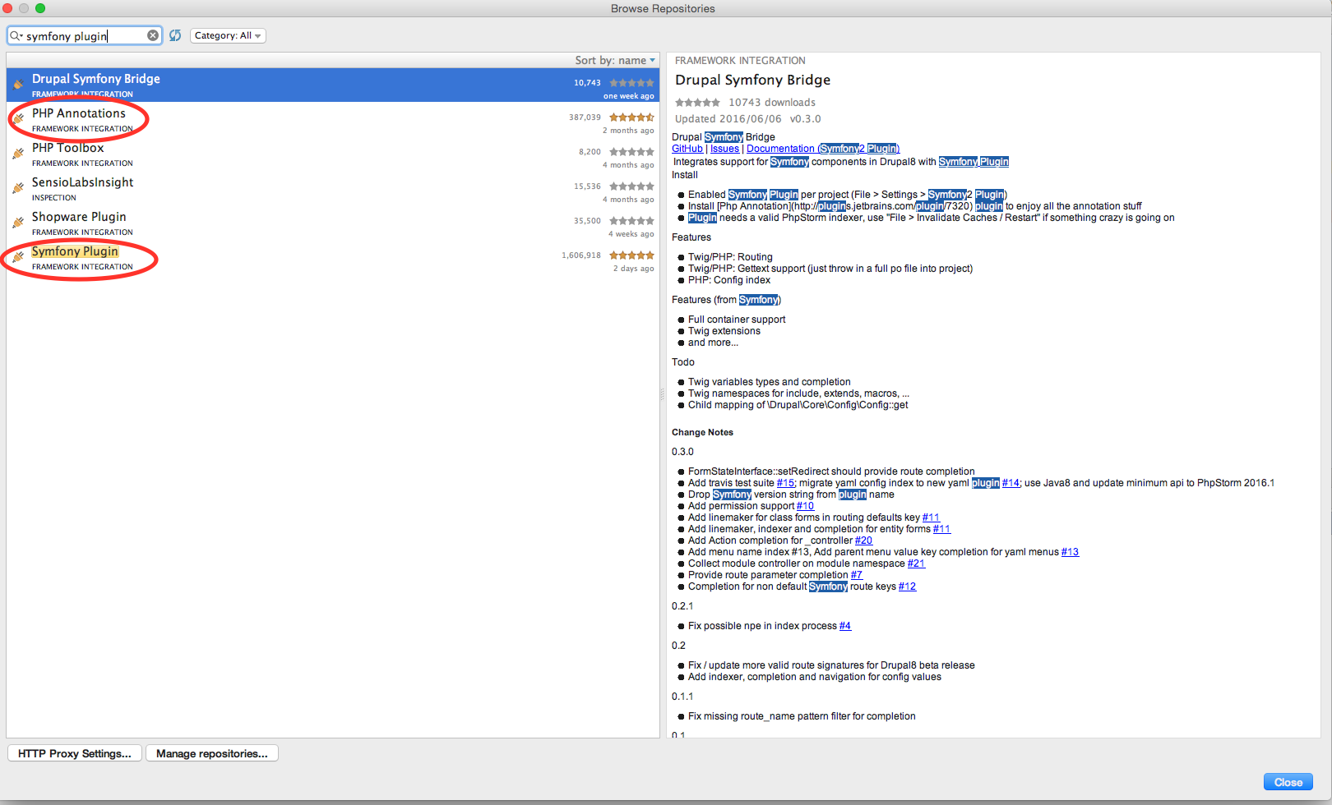The width and height of the screenshot is (1332, 805).
Task: Click the green zoom window button
Action: point(40,8)
